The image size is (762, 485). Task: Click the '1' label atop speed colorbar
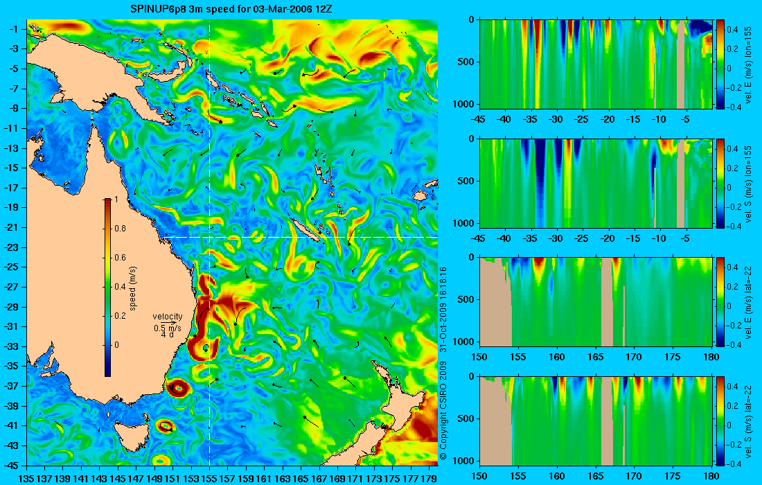click(116, 200)
